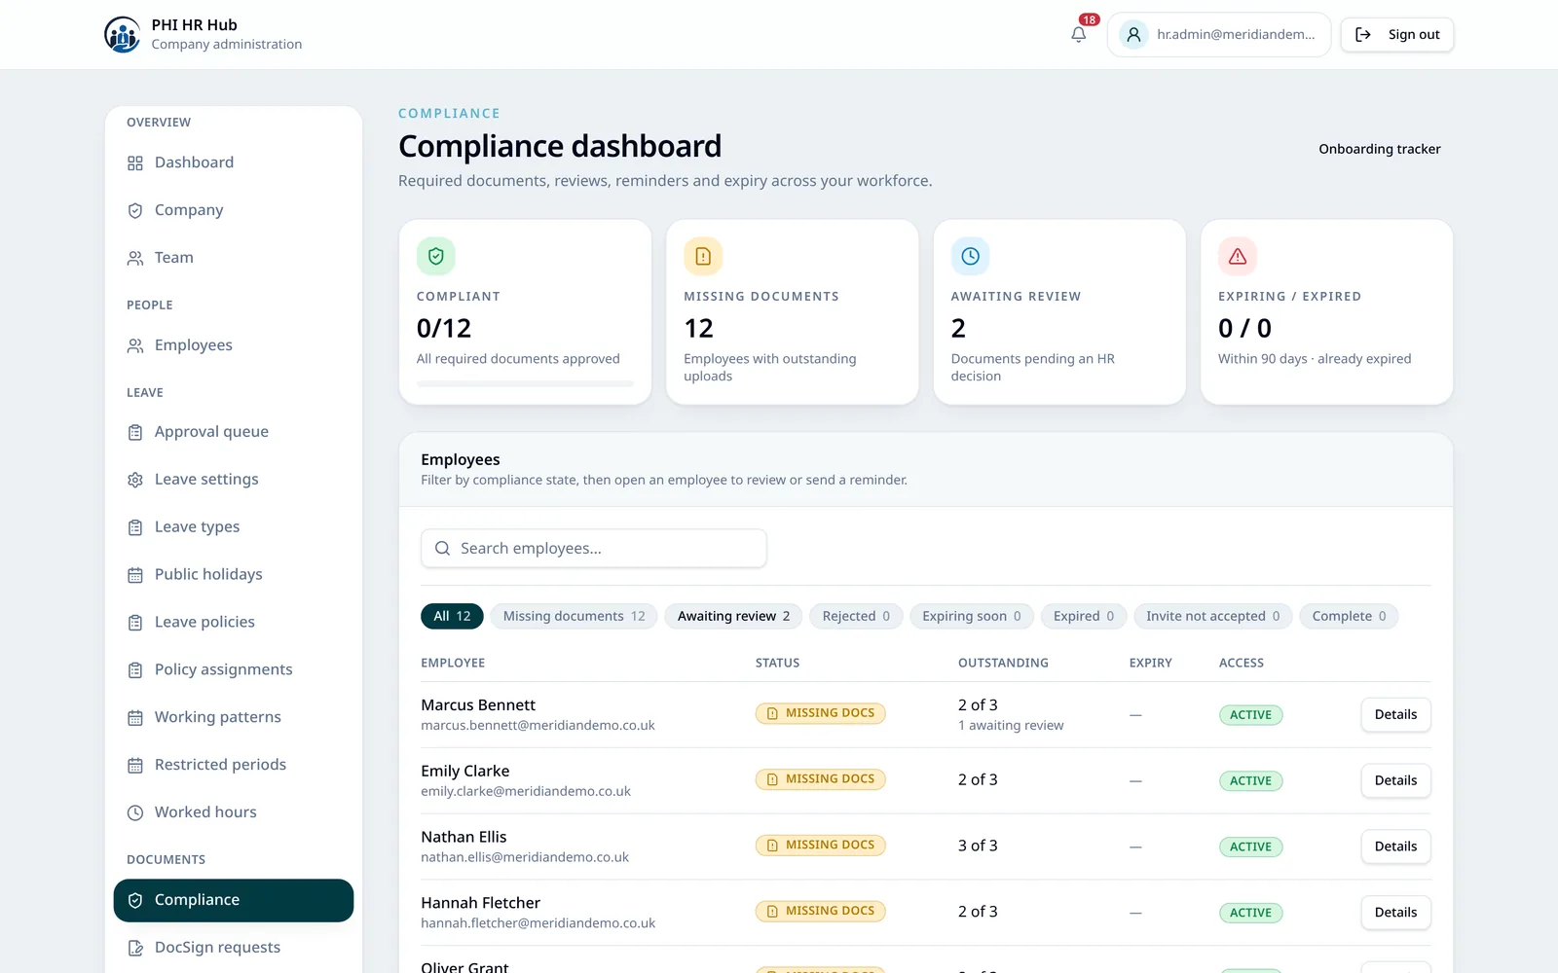Click the Compliance shield icon in sidebar
Viewport: 1558px width, 973px height.
point(135,901)
